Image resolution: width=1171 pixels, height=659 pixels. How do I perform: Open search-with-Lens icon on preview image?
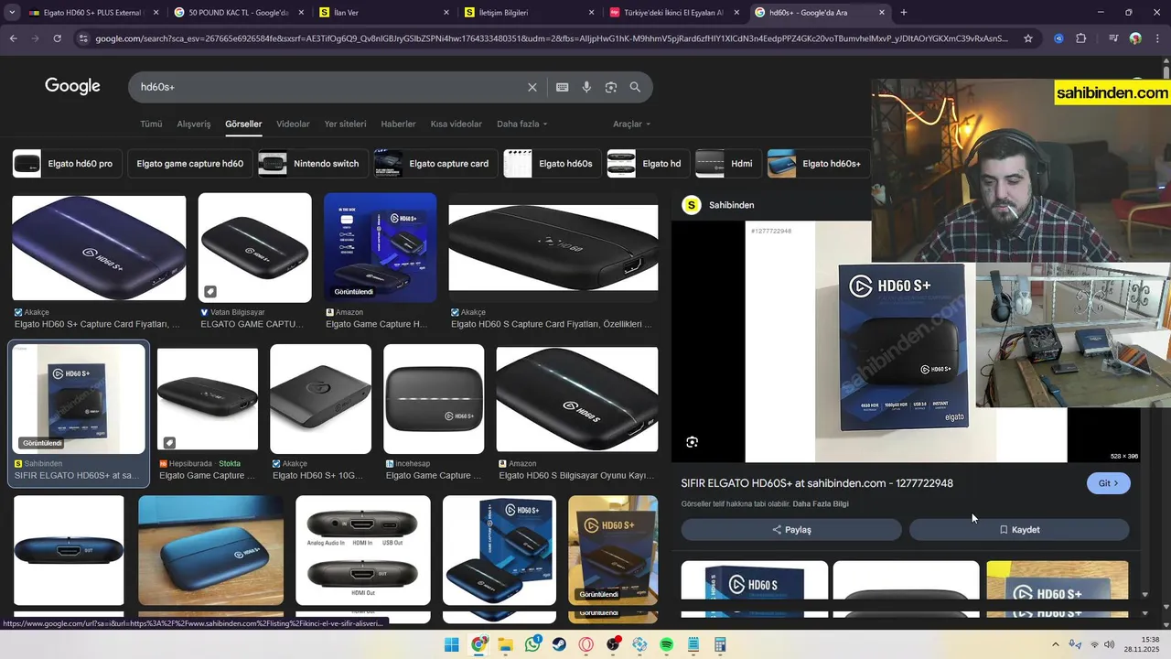point(692,442)
